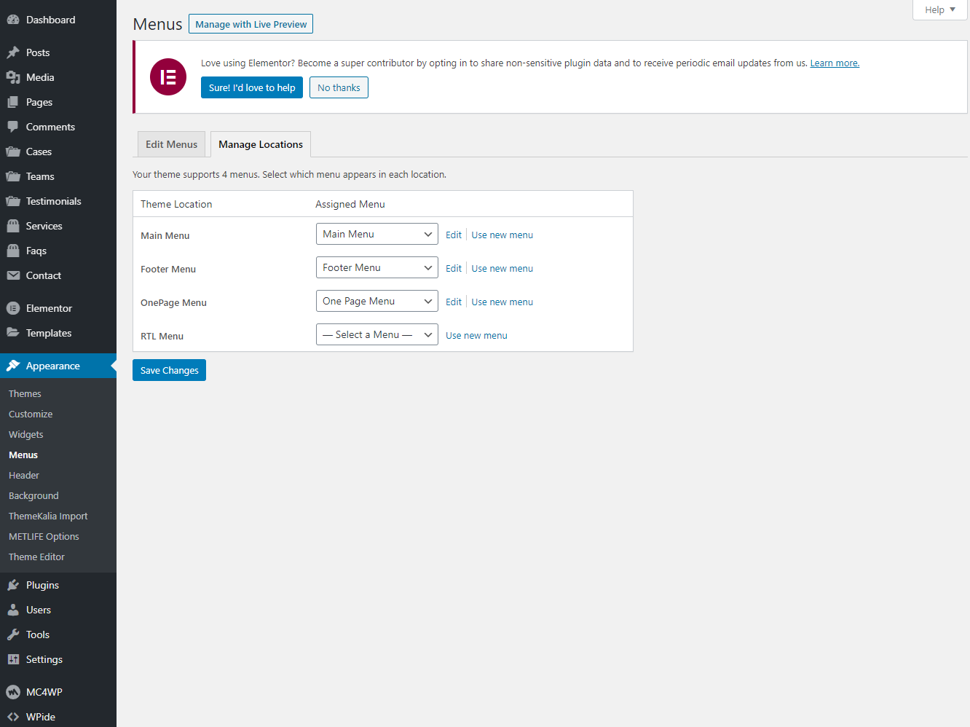
Task: Click the Settings sliders icon
Action: (x=13, y=659)
